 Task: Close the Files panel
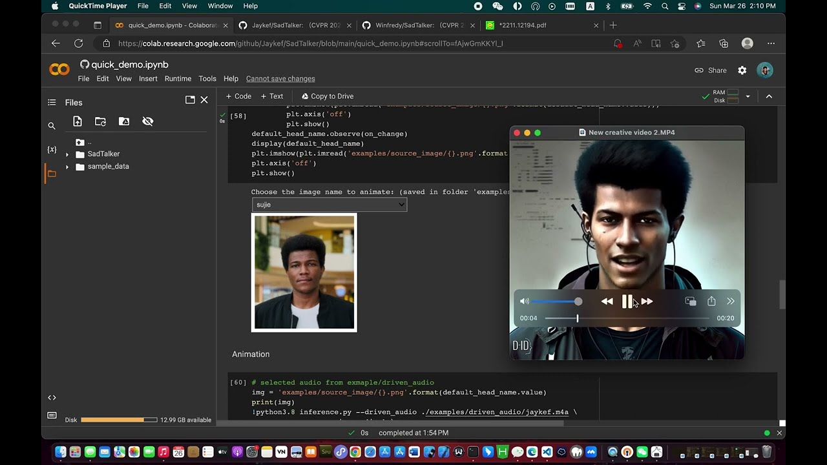click(x=204, y=99)
